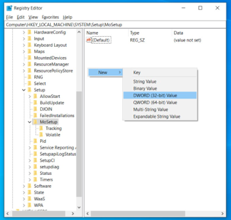Open the View menu
This screenshot has width=231, height=220.
point(33,17)
